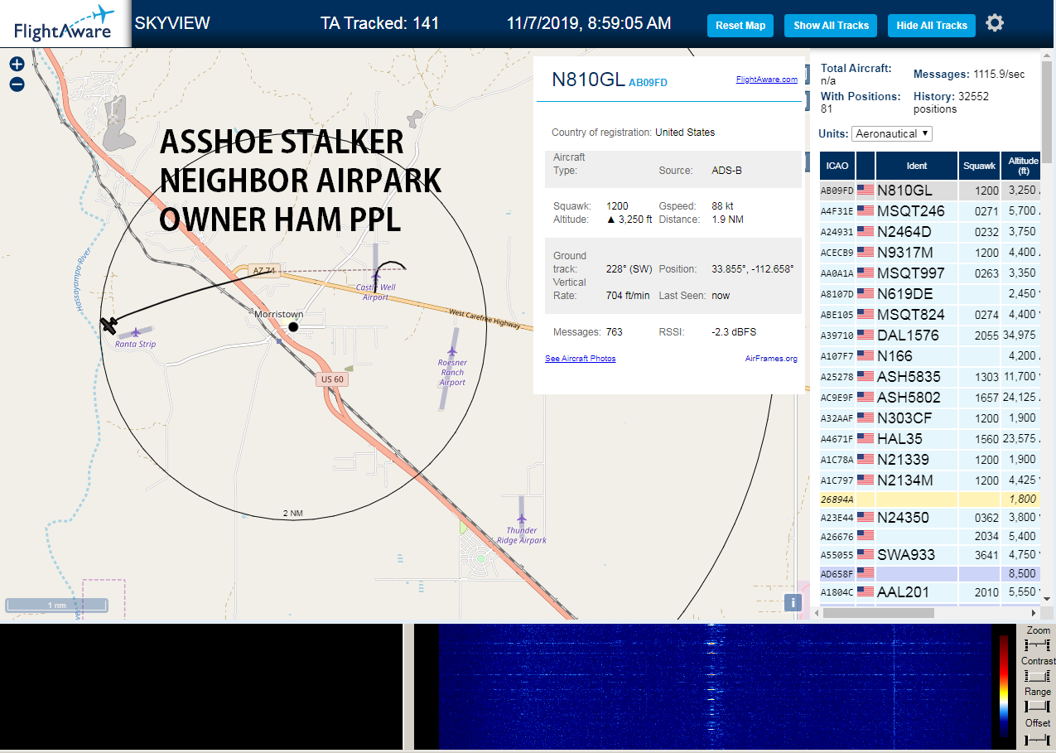Open the FlightAware.com link
This screenshot has width=1056, height=753.
pos(766,80)
